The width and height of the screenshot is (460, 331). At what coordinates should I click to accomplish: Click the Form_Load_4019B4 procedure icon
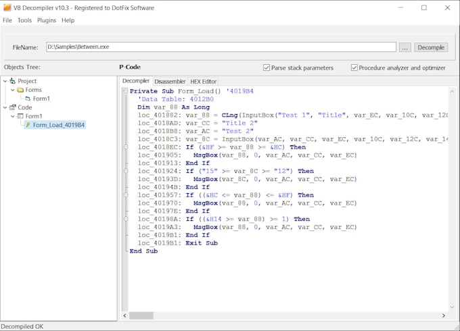coord(28,125)
